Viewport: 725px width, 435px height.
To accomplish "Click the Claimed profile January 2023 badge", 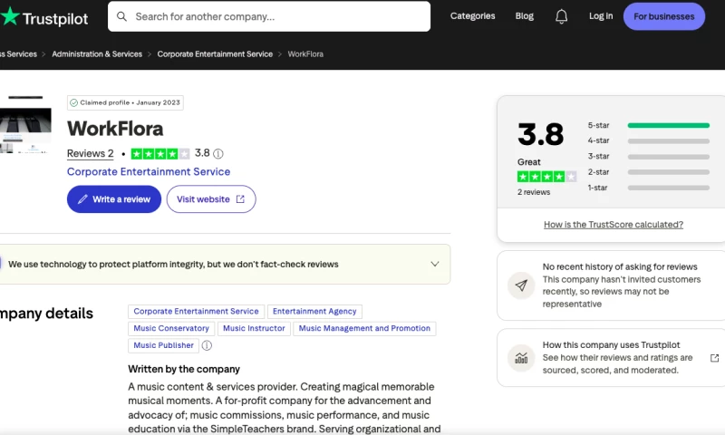I will pyautogui.click(x=125, y=102).
